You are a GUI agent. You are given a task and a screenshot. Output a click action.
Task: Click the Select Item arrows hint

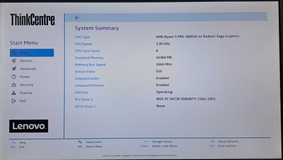click(x=90, y=142)
